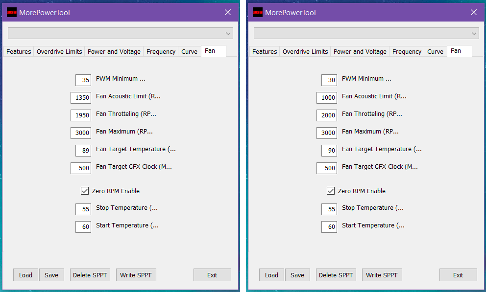Select the Fan Acoustic Limit field showing 1350
The width and height of the screenshot is (486, 292).
pyautogui.click(x=80, y=98)
